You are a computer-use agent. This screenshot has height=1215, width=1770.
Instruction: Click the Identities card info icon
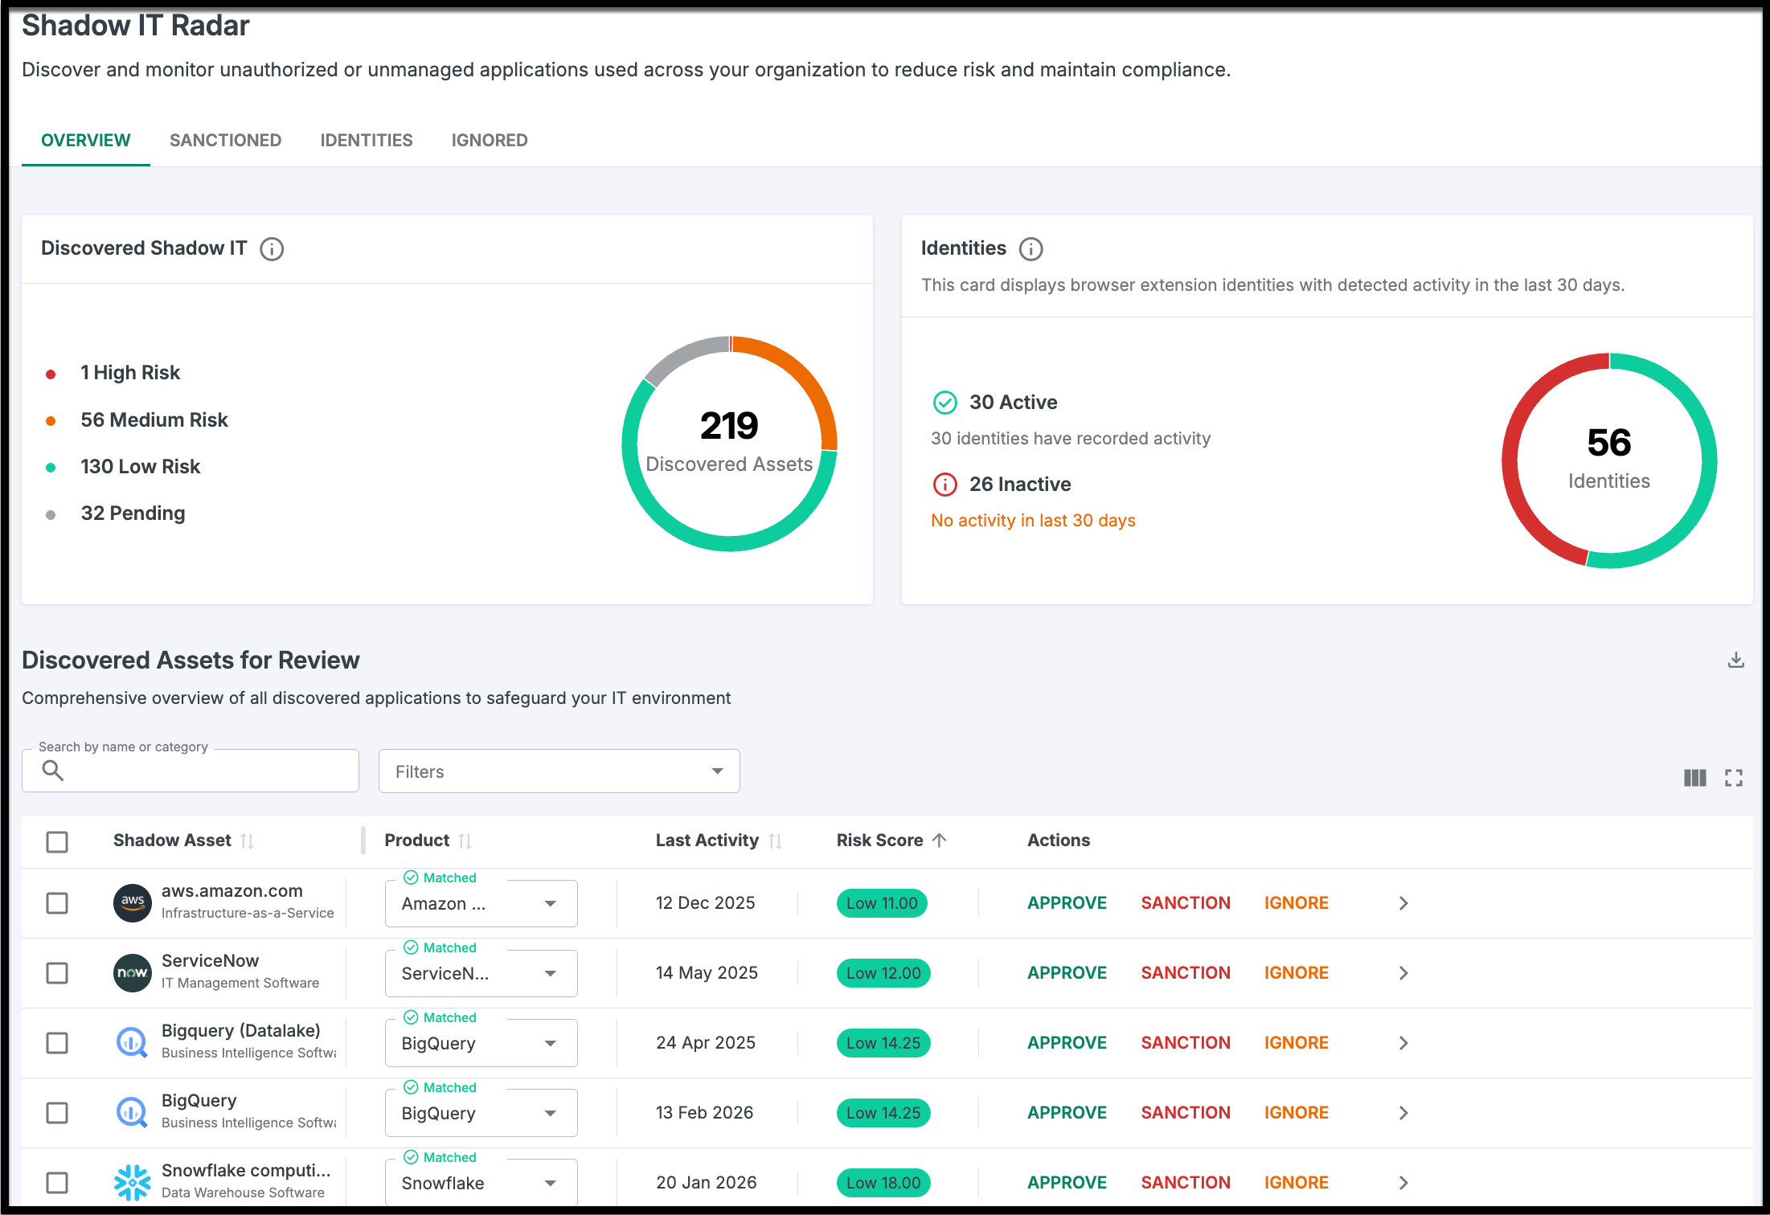point(1030,249)
